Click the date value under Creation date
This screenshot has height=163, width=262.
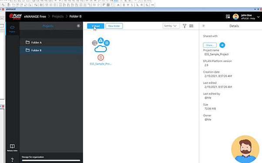pos(218,76)
